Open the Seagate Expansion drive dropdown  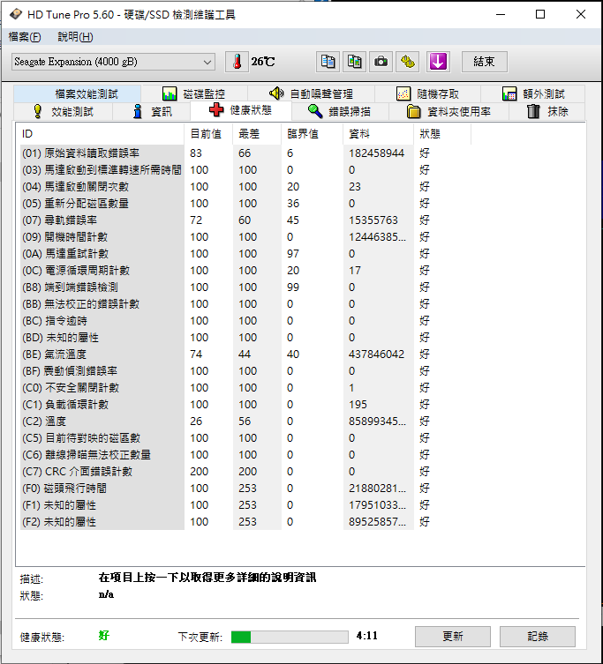(113, 62)
